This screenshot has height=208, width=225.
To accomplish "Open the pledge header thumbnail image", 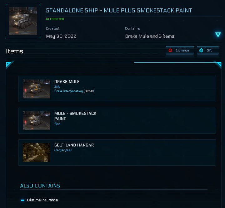I will [x=23, y=21].
